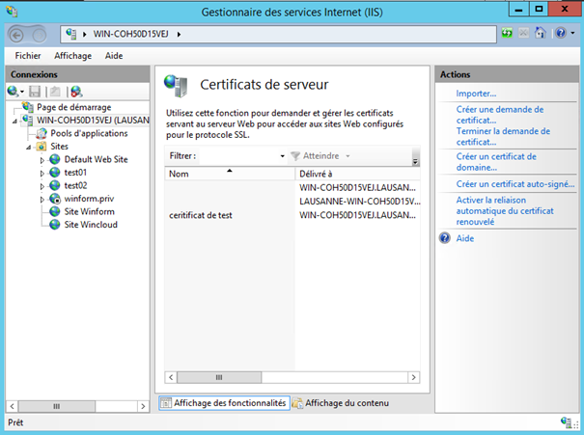The image size is (584, 435).
Task: Click the delete connection icon in Connexions
Action: (x=76, y=92)
